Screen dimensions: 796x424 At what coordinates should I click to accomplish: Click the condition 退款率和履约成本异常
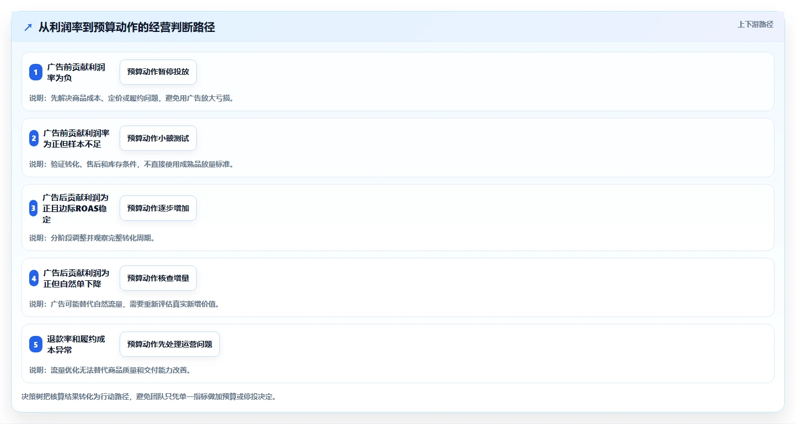click(76, 344)
